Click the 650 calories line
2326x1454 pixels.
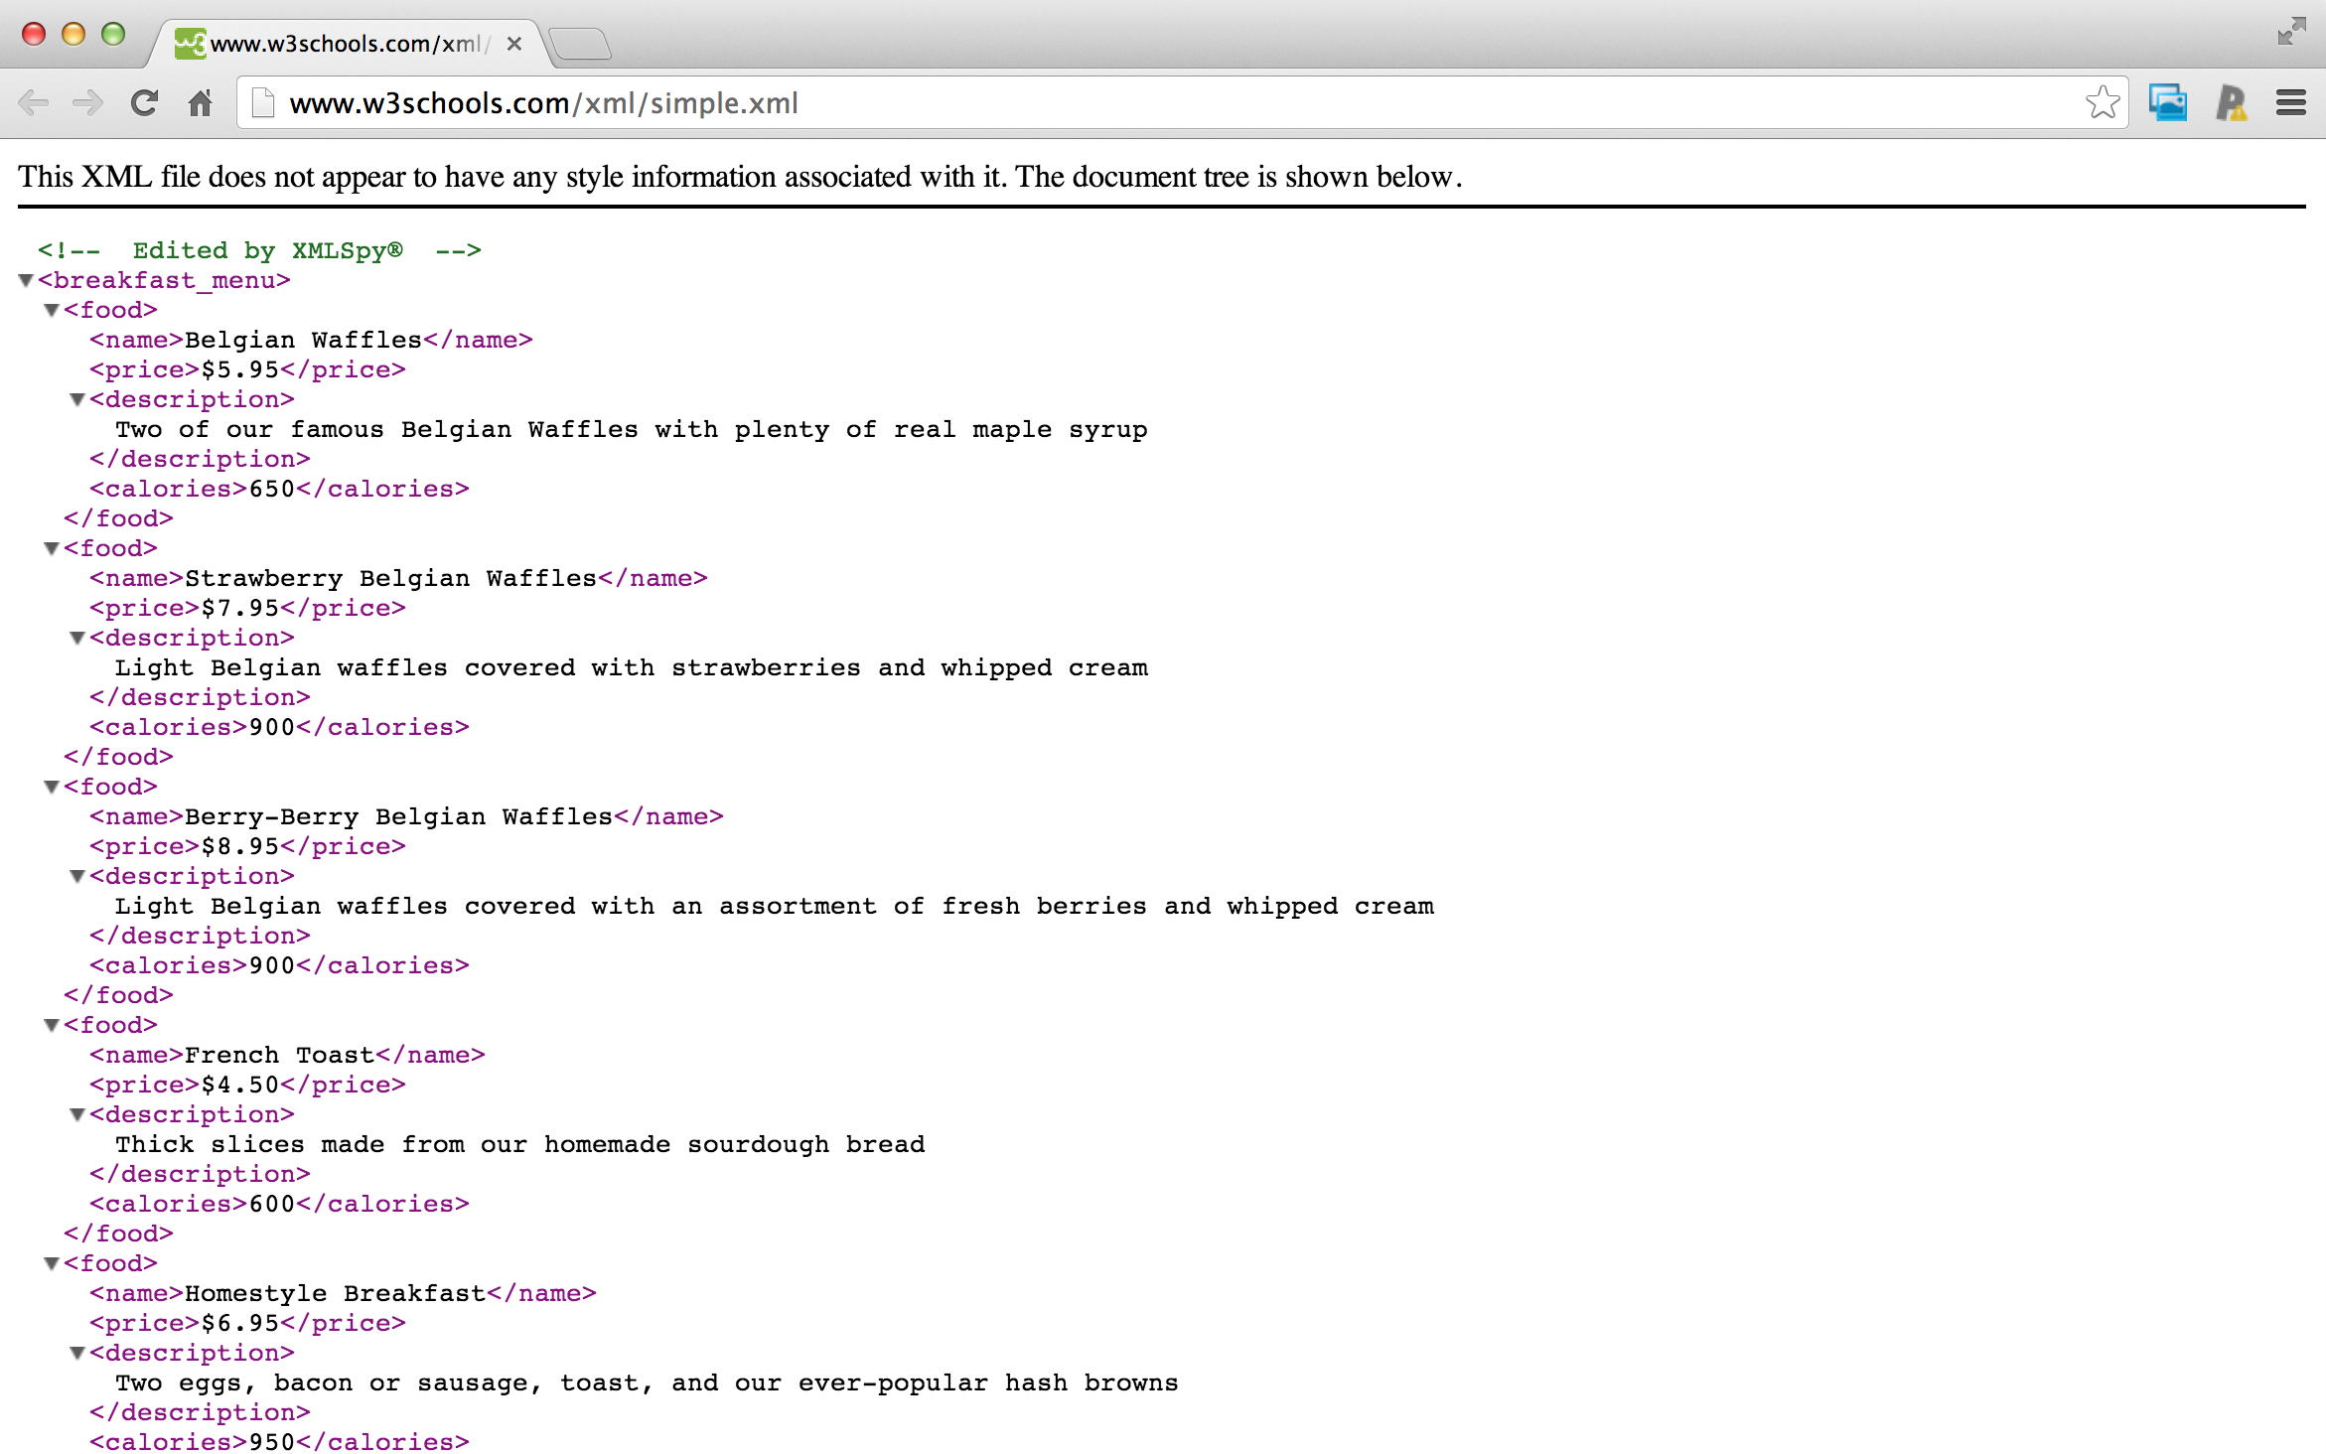[x=279, y=489]
